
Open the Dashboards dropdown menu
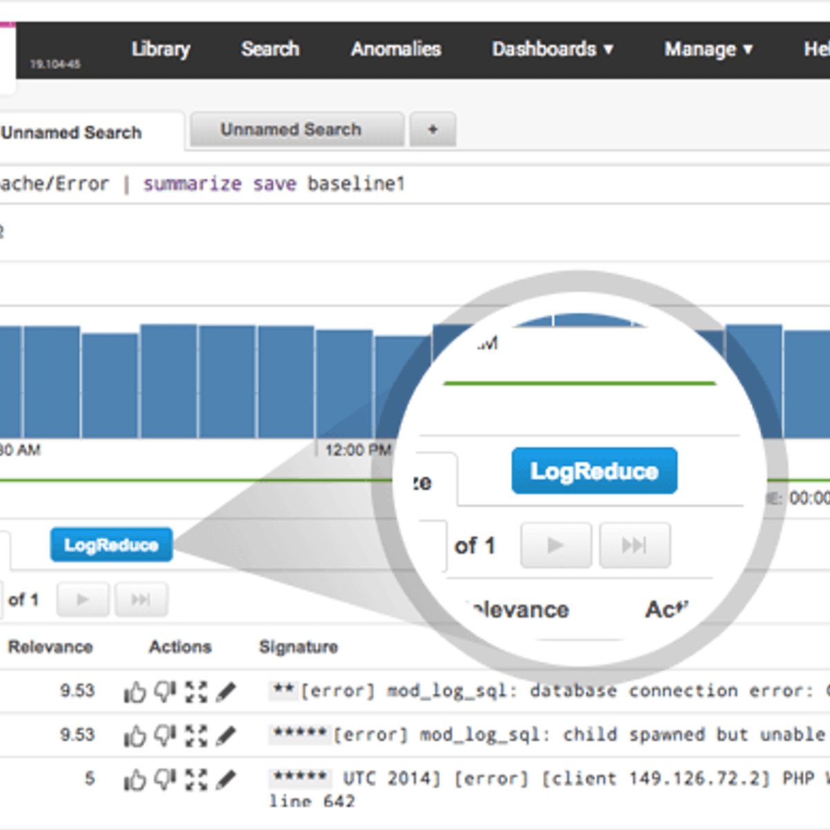tap(552, 49)
